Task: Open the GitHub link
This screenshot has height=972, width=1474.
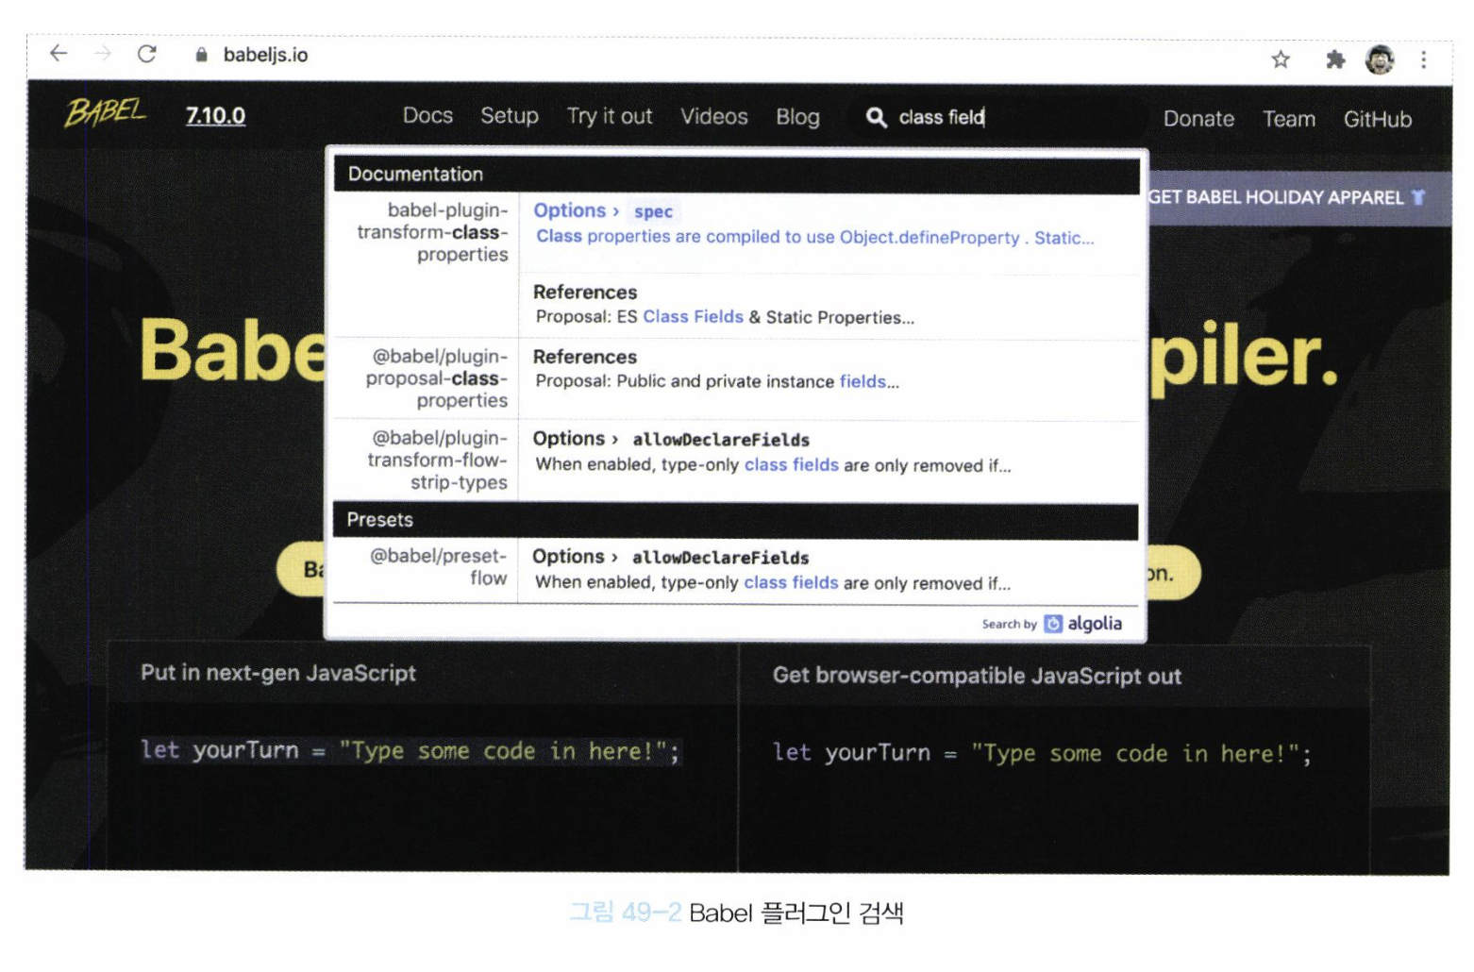Action: coord(1377,119)
